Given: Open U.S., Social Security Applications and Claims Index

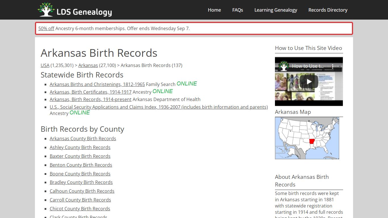Looking at the screenshot, I should click(x=159, y=107).
